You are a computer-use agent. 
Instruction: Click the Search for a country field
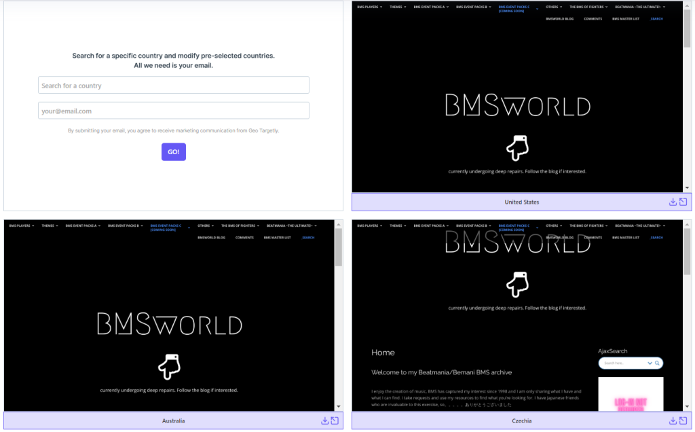[x=173, y=85]
